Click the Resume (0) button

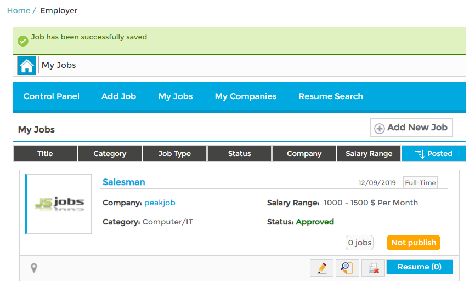420,267
